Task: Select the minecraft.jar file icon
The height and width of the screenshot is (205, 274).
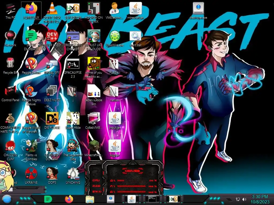Action: (135, 10)
